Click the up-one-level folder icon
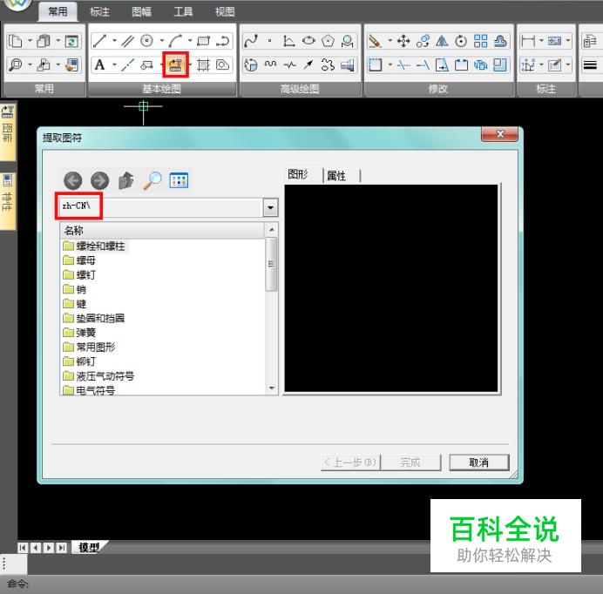 (x=126, y=180)
